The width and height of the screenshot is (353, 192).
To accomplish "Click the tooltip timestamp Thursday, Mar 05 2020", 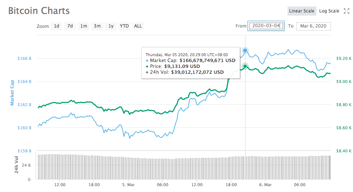I will pos(187,55).
